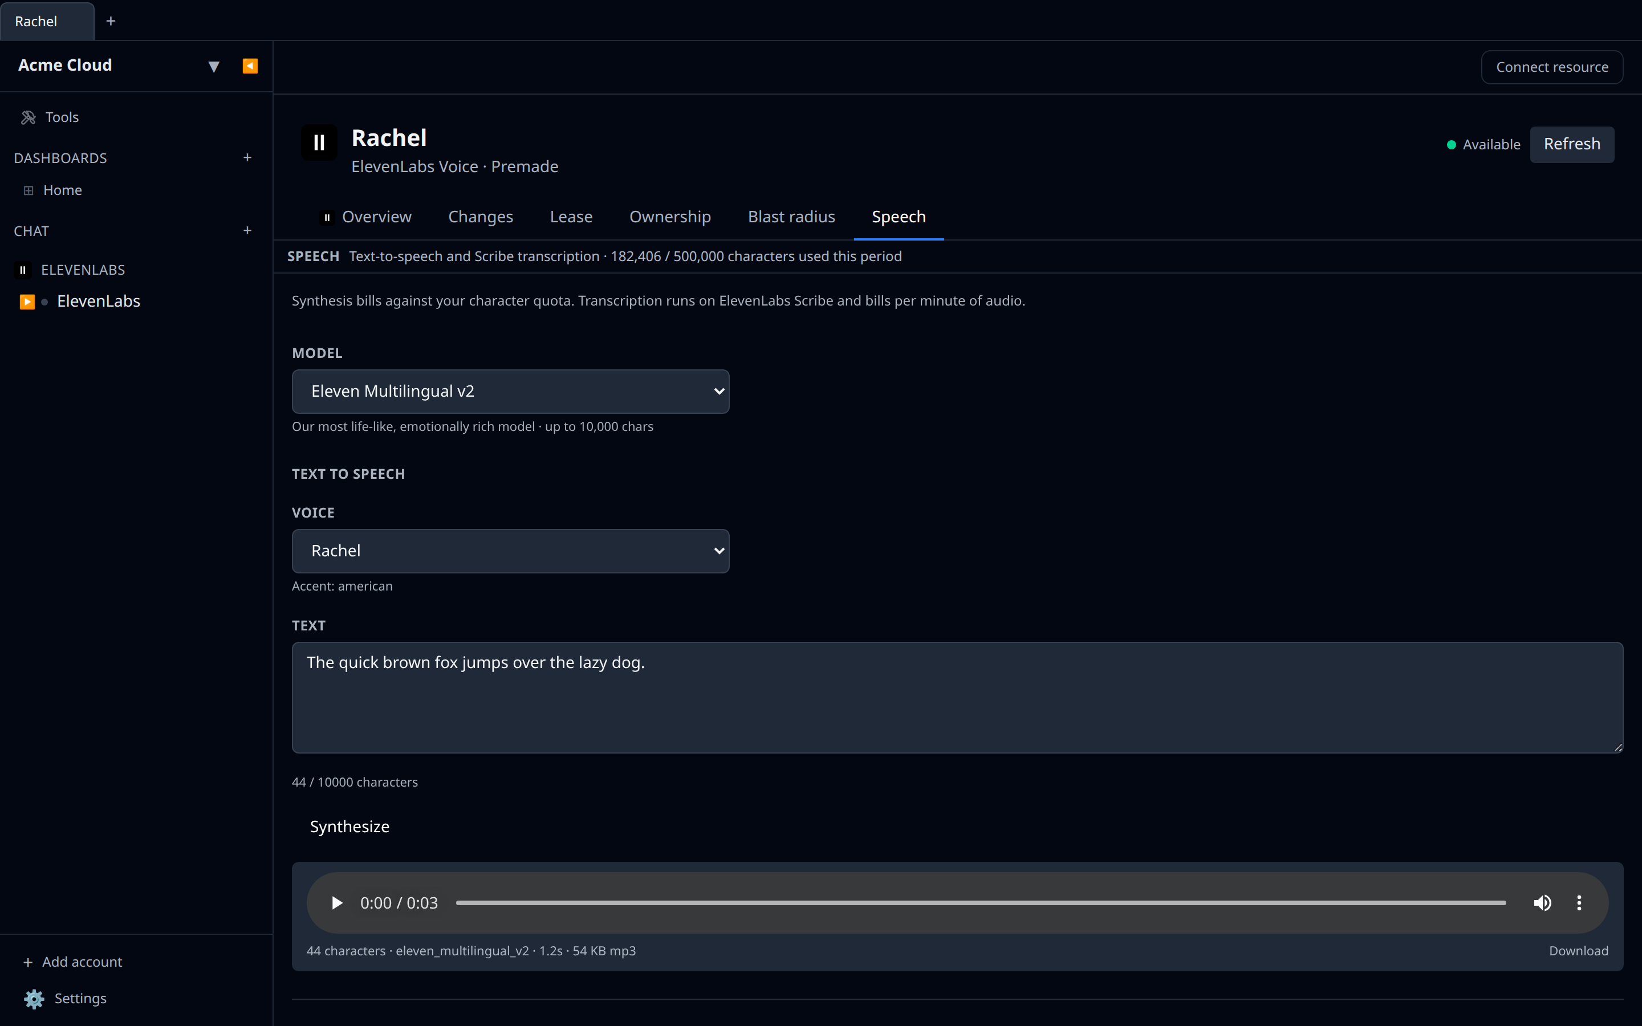Add a new dashboard with the plus icon

coord(247,157)
